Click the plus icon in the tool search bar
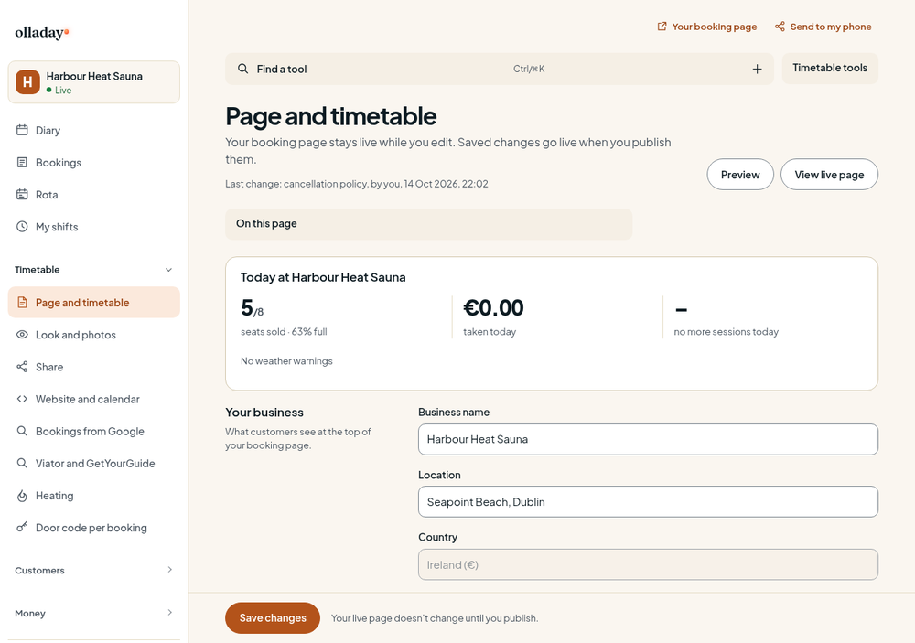Viewport: 915px width, 643px height. point(757,69)
